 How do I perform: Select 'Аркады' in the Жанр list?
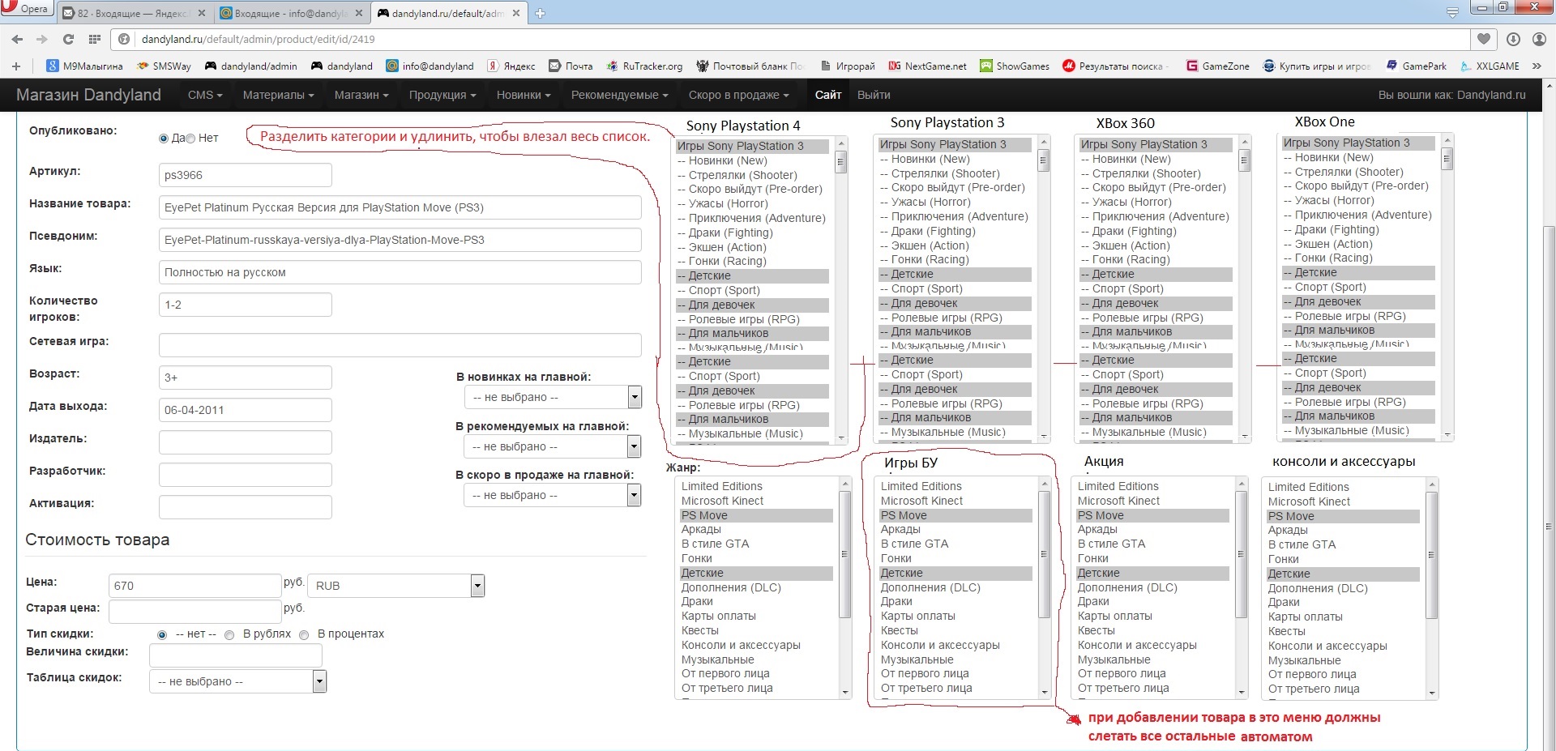click(x=757, y=530)
